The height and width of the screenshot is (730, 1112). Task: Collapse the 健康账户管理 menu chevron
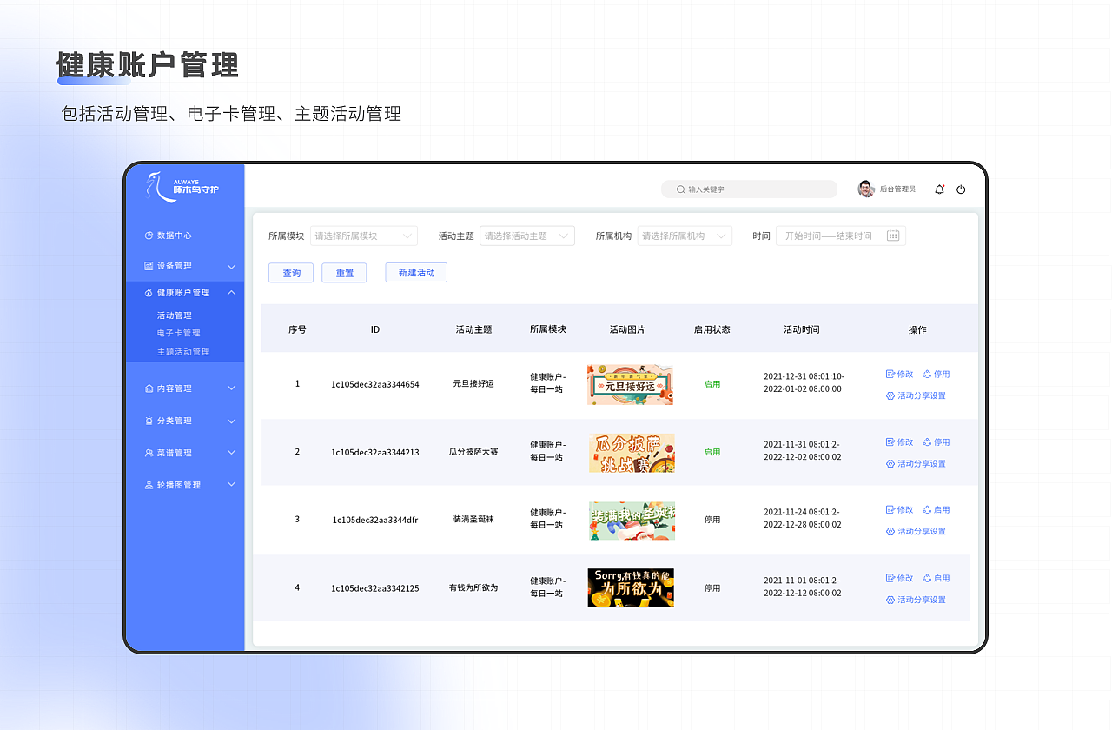pos(231,293)
